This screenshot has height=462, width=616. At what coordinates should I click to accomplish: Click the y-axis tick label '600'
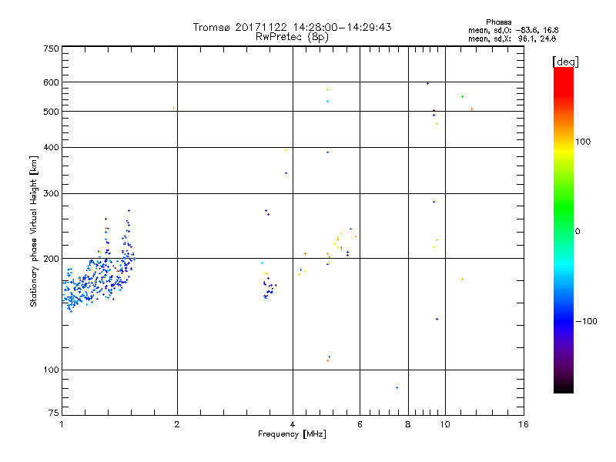click(51, 82)
